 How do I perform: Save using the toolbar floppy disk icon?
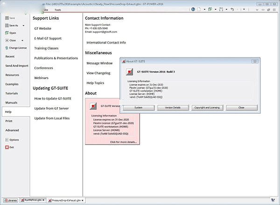221,9
